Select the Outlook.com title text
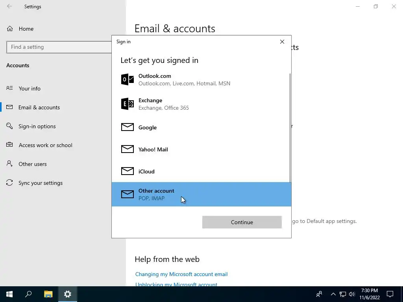The image size is (403, 302). tap(155, 76)
